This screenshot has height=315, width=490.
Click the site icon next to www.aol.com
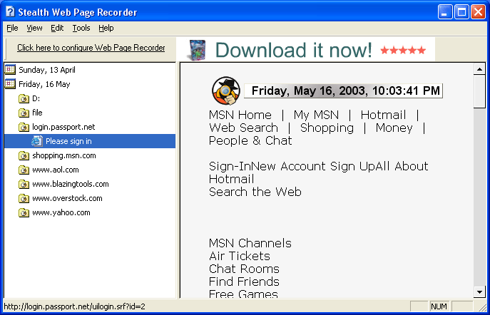(24, 170)
